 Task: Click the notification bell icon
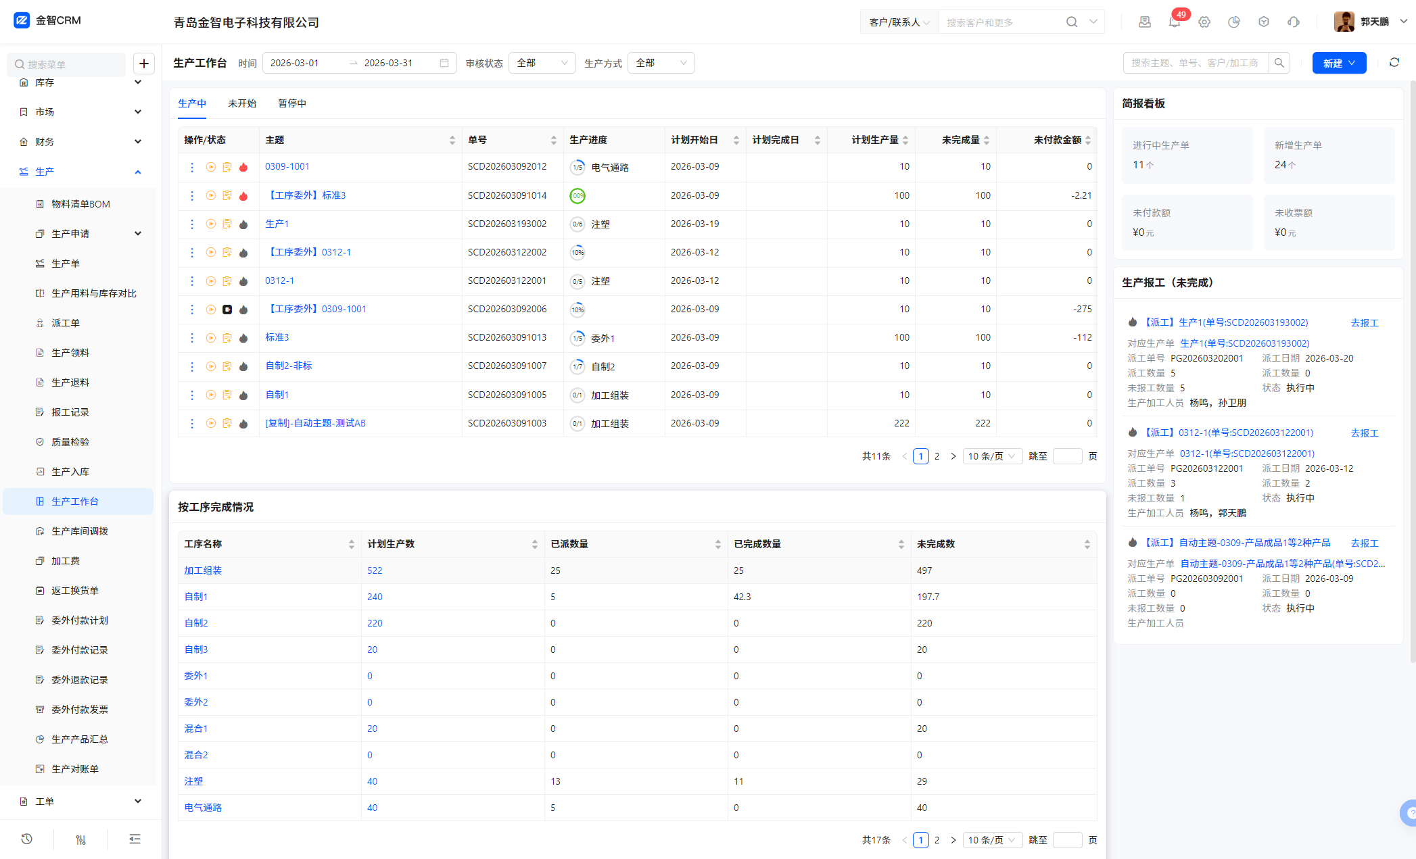[1174, 22]
